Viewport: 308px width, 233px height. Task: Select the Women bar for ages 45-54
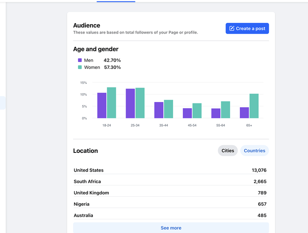click(x=197, y=111)
